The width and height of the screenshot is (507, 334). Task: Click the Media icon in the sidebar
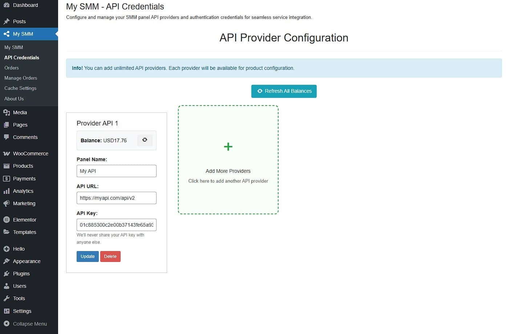click(7, 112)
